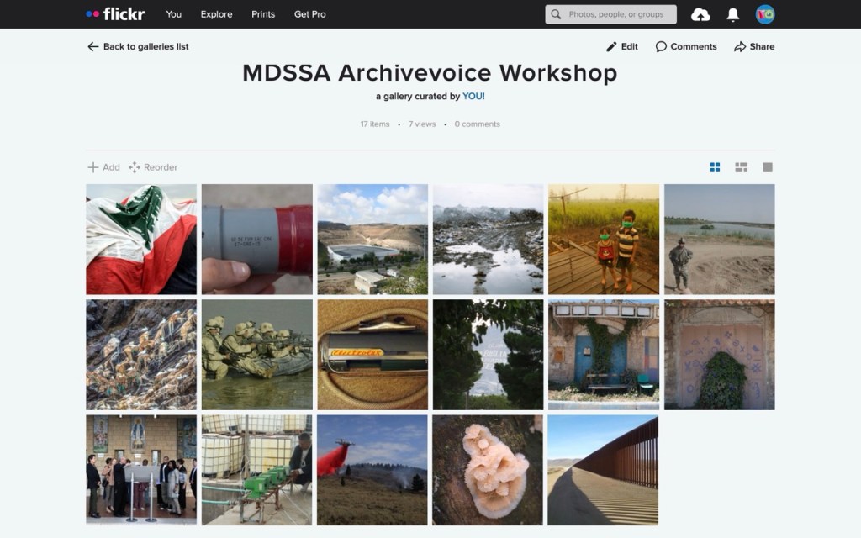
Task: Open the upload cloud icon
Action: (700, 15)
